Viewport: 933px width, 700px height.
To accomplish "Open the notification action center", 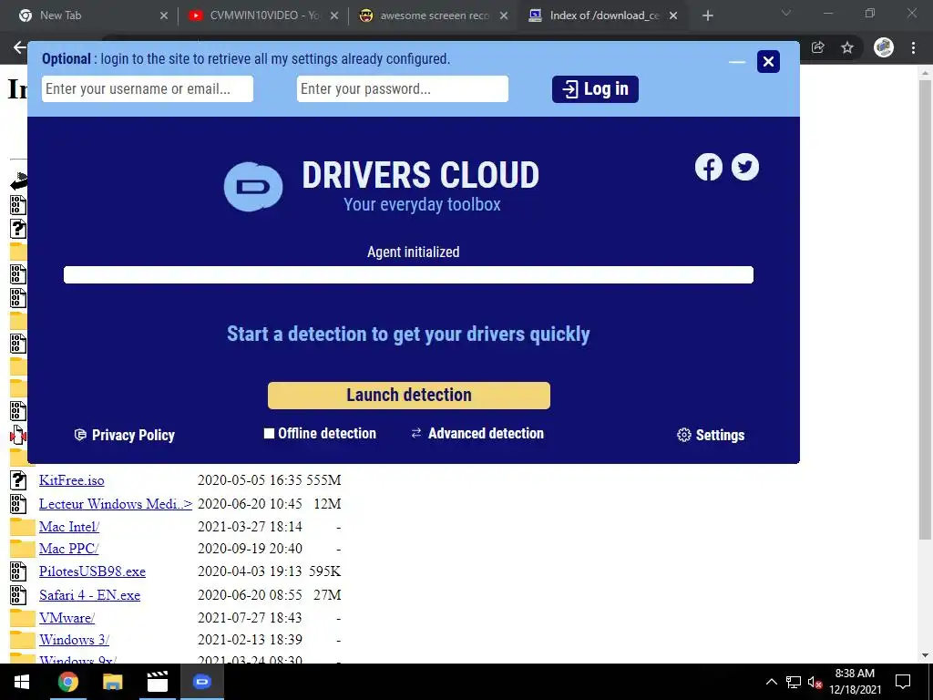I will (903, 682).
